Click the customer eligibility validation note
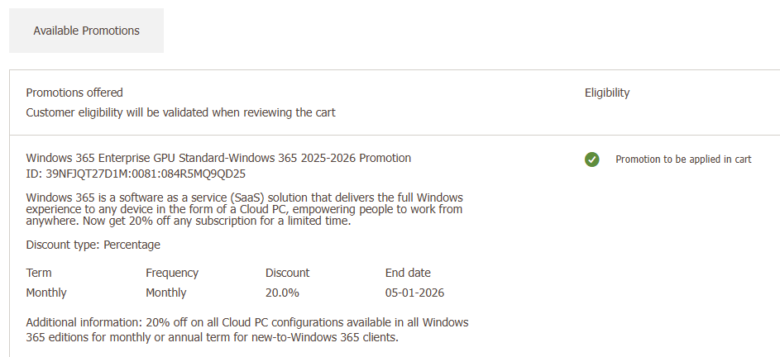Viewport: 780px width, 357px height. [180, 112]
